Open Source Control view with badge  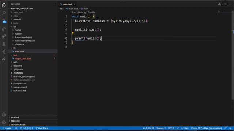4,21
